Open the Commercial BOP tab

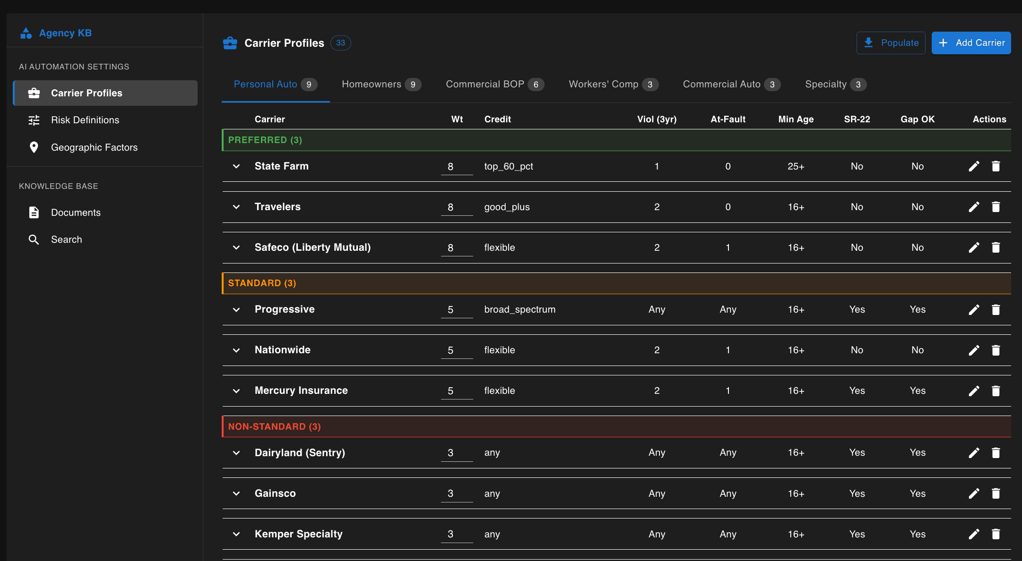pos(495,85)
